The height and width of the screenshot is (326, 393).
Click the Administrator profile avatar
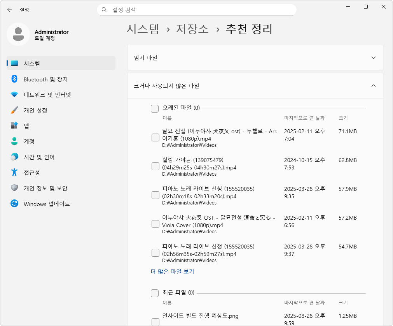pos(18,34)
